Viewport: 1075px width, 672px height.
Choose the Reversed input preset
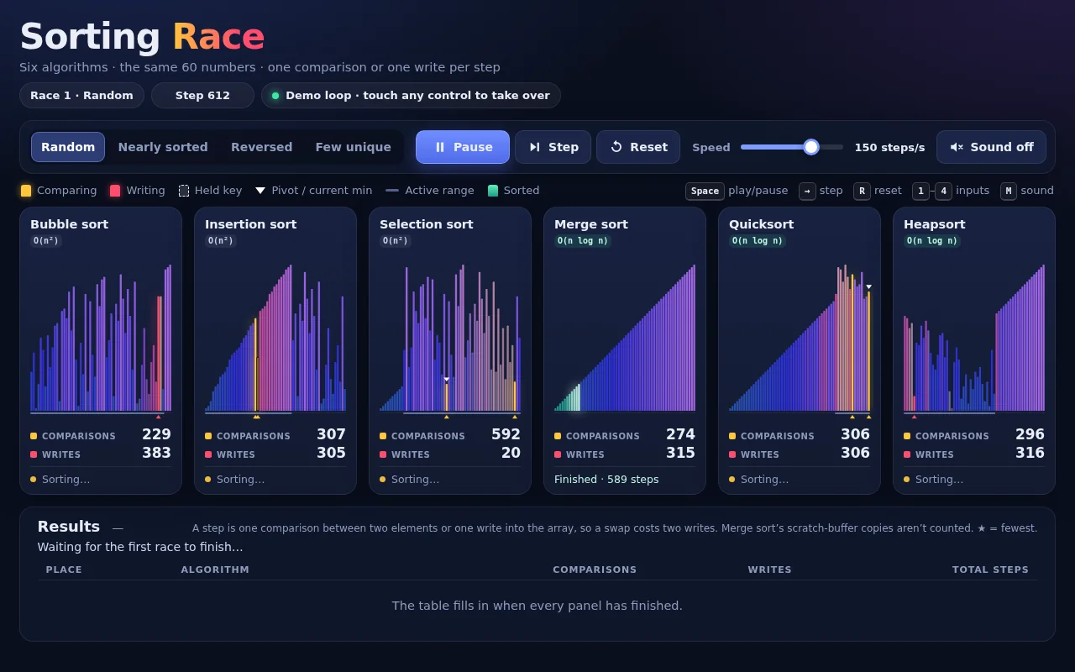tap(262, 147)
